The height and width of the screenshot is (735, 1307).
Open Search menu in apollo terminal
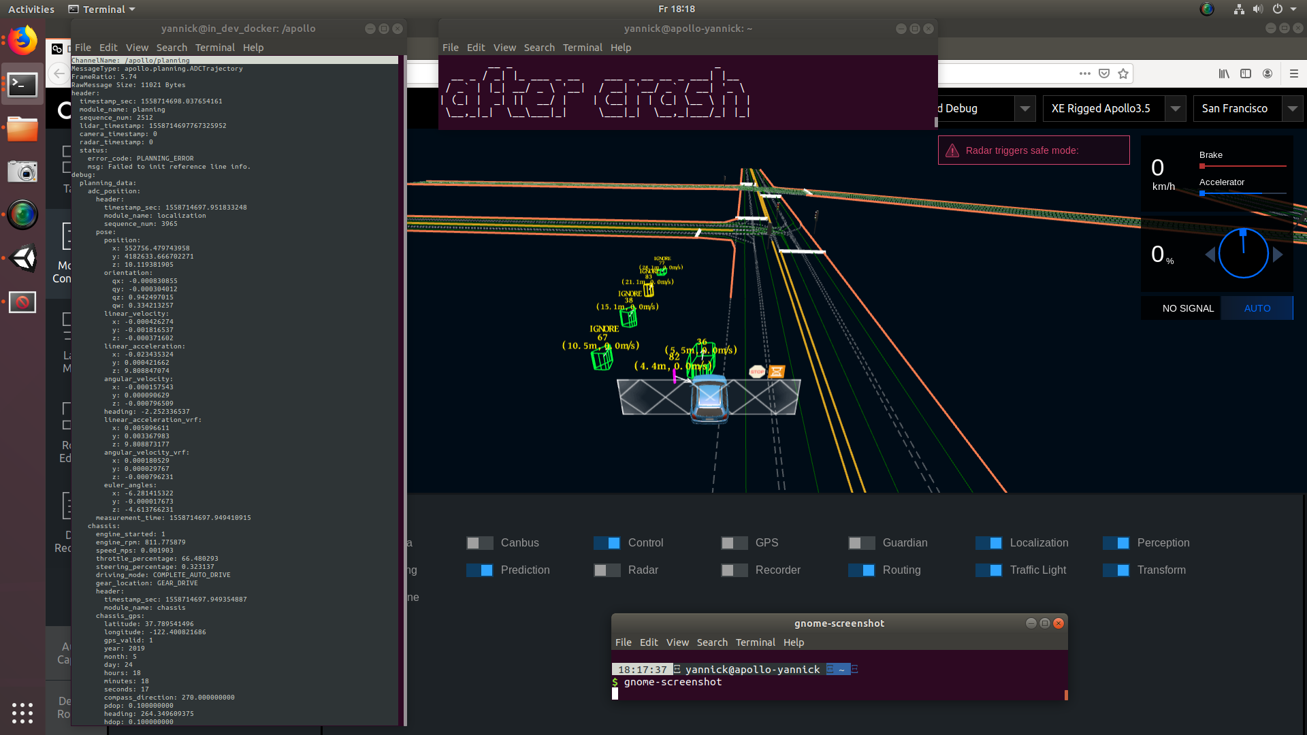point(172,48)
